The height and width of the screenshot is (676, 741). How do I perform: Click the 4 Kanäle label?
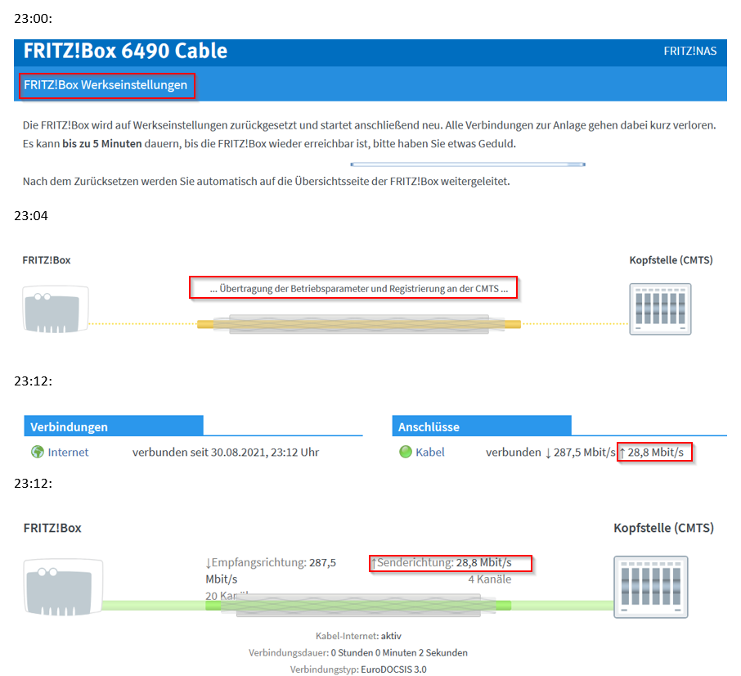(x=490, y=579)
